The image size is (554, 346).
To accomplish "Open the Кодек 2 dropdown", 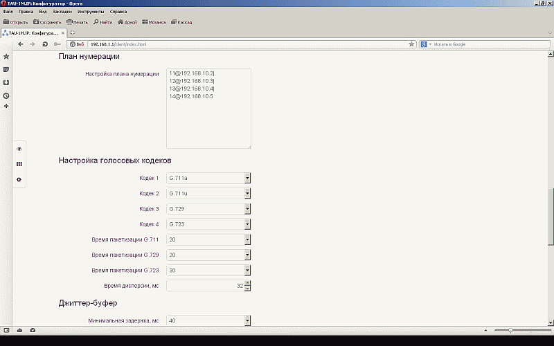I will pyautogui.click(x=208, y=194).
